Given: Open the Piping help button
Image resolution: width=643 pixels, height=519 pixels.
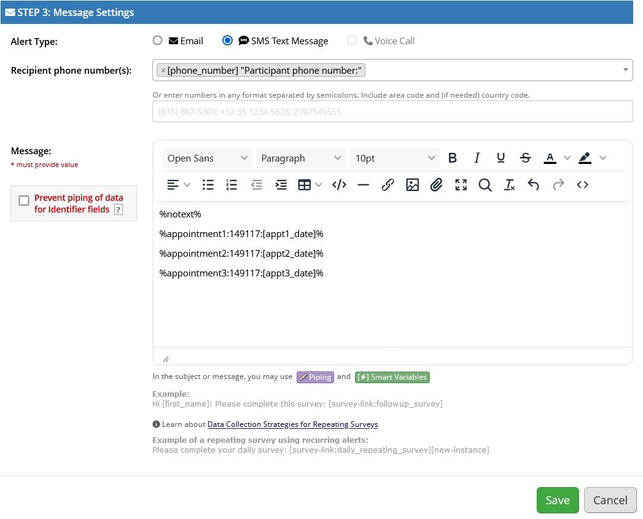Looking at the screenshot, I should pyautogui.click(x=315, y=377).
